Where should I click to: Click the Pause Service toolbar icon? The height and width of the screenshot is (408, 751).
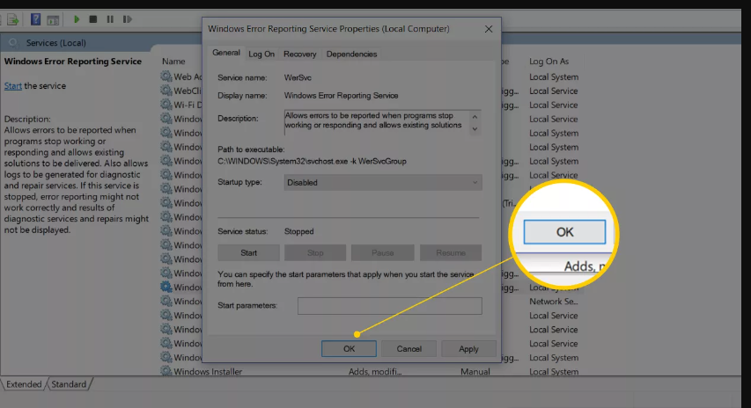110,19
